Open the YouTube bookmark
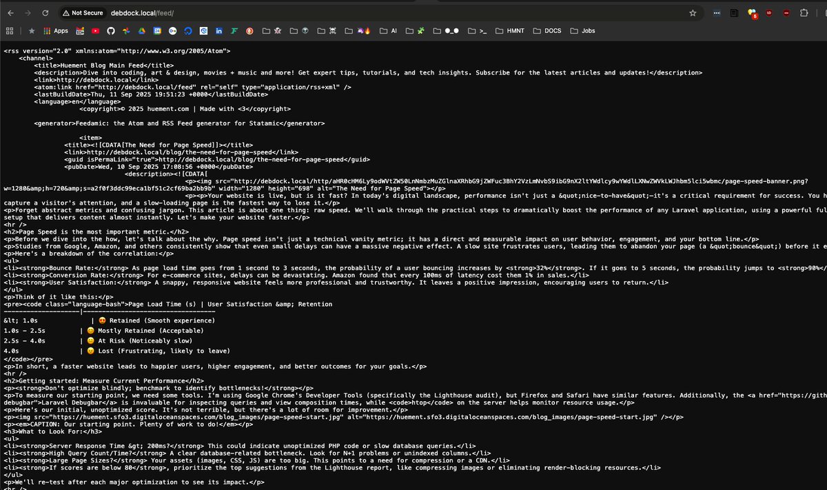Image resolution: width=827 pixels, height=490 pixels. (x=96, y=31)
